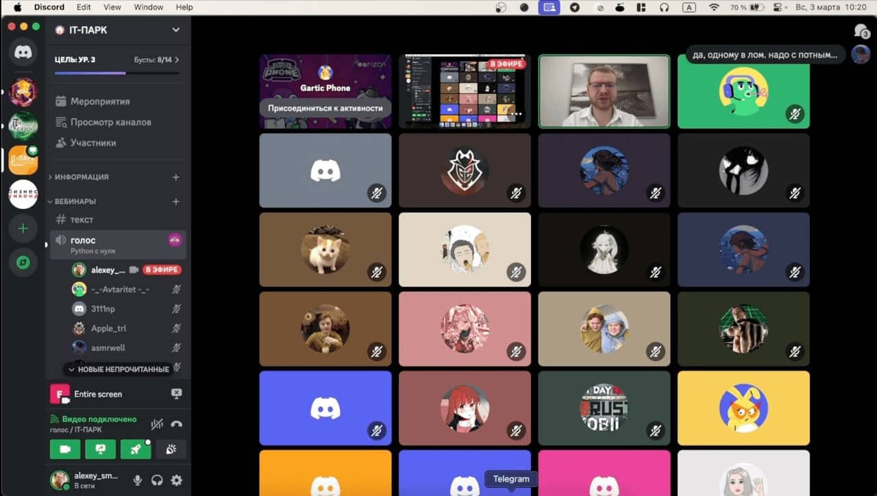877x496 pixels.
Task: Create a channel in the ВЕБИНАРЫ category
Action: pos(175,201)
